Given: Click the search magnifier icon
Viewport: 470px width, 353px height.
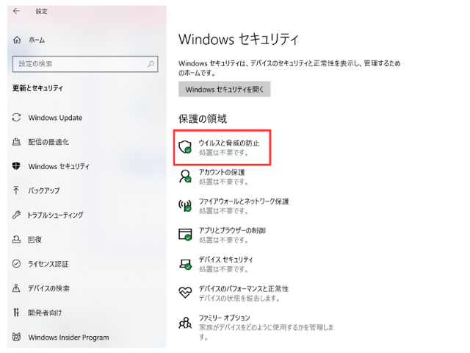Looking at the screenshot, I should coord(151,64).
